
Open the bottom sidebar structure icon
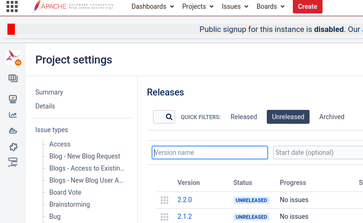pyautogui.click(x=13, y=162)
